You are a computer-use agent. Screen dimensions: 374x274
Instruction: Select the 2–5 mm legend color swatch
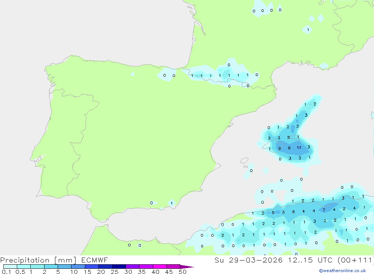coord(51,267)
